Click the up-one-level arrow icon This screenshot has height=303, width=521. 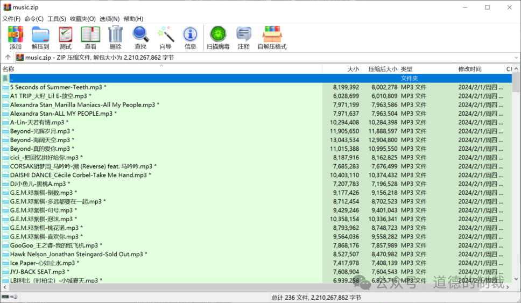pyautogui.click(x=8, y=57)
